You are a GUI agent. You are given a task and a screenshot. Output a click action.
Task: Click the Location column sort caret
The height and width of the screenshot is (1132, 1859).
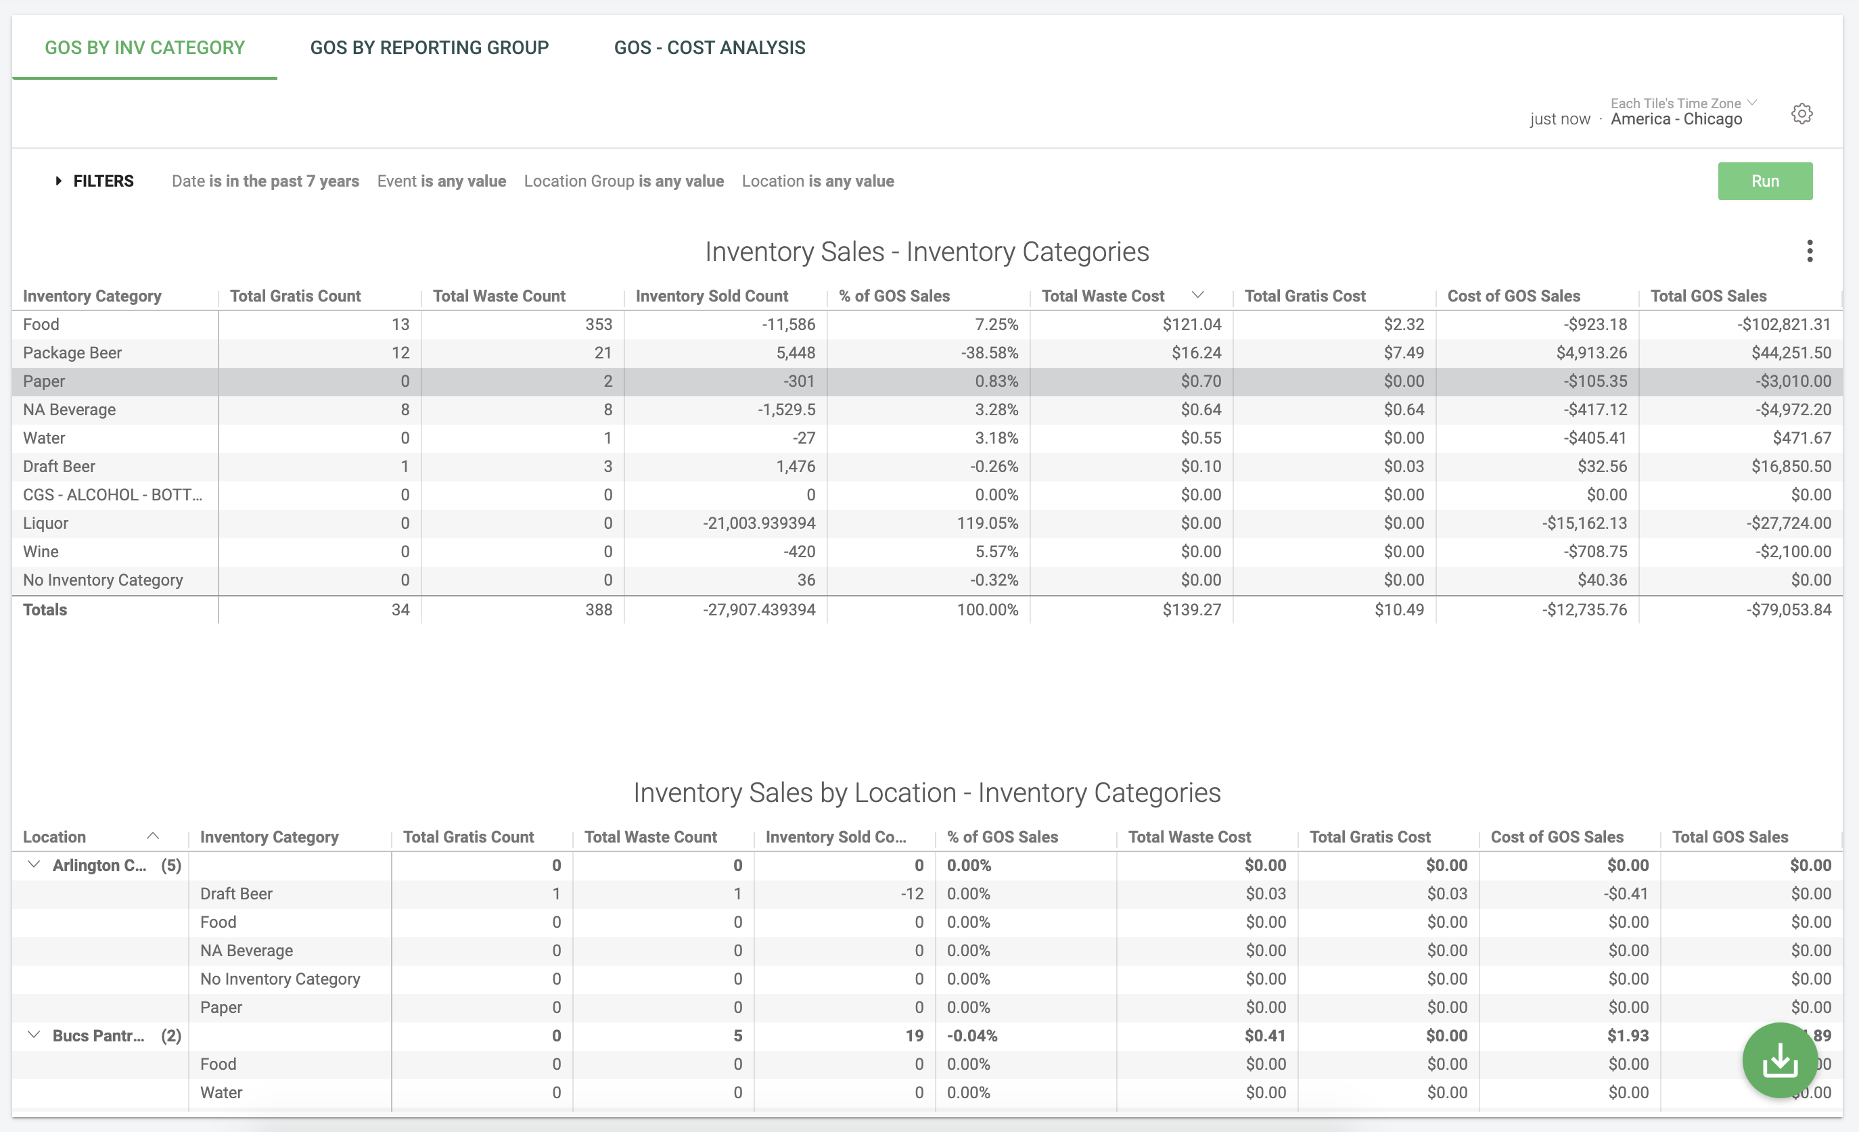152,836
